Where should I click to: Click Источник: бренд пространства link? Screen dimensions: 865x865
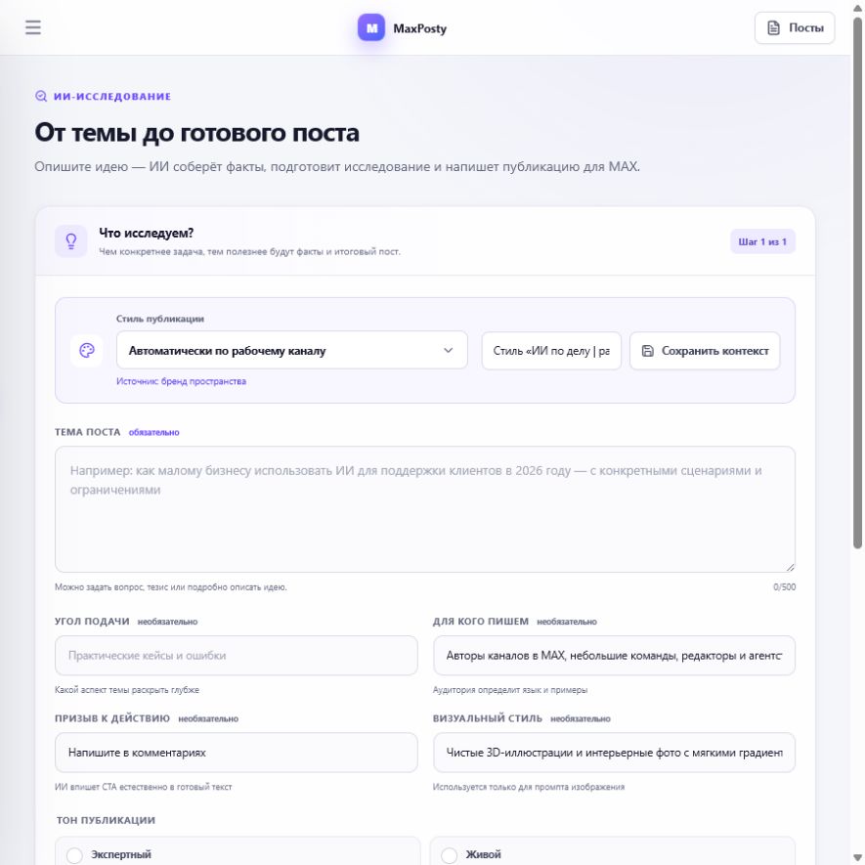tap(181, 381)
